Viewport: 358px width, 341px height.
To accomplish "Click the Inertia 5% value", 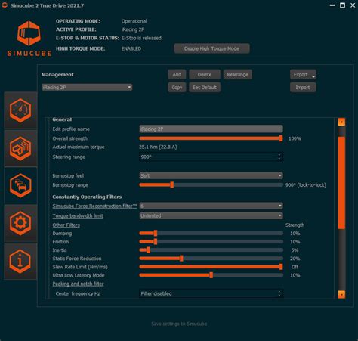I will point(295,250).
